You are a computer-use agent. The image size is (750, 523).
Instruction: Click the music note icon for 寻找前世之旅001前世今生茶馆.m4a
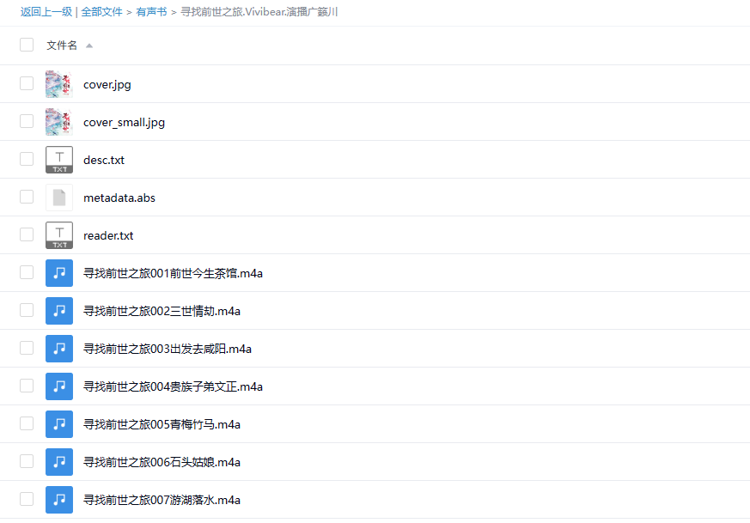[x=58, y=272]
